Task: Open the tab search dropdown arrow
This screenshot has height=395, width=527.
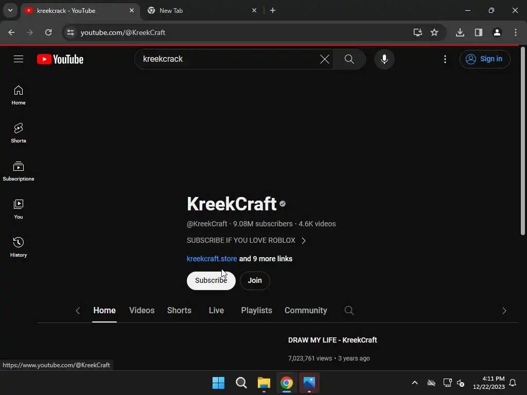Action: click(10, 10)
